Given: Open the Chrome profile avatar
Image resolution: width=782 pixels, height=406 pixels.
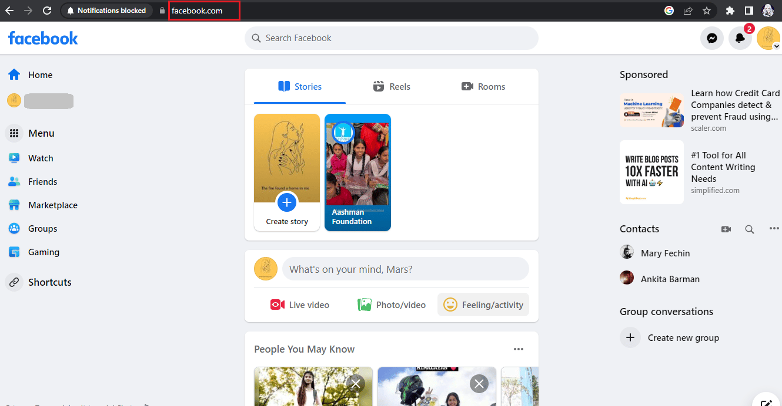Looking at the screenshot, I should [x=768, y=11].
